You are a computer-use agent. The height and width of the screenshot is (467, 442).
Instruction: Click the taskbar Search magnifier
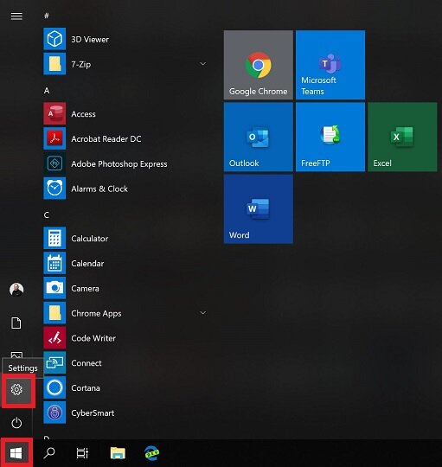pyautogui.click(x=49, y=453)
